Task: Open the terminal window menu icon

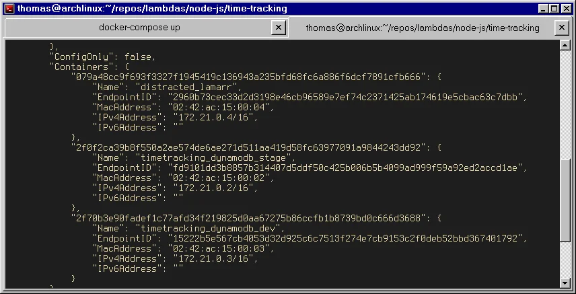Action: (x=9, y=9)
